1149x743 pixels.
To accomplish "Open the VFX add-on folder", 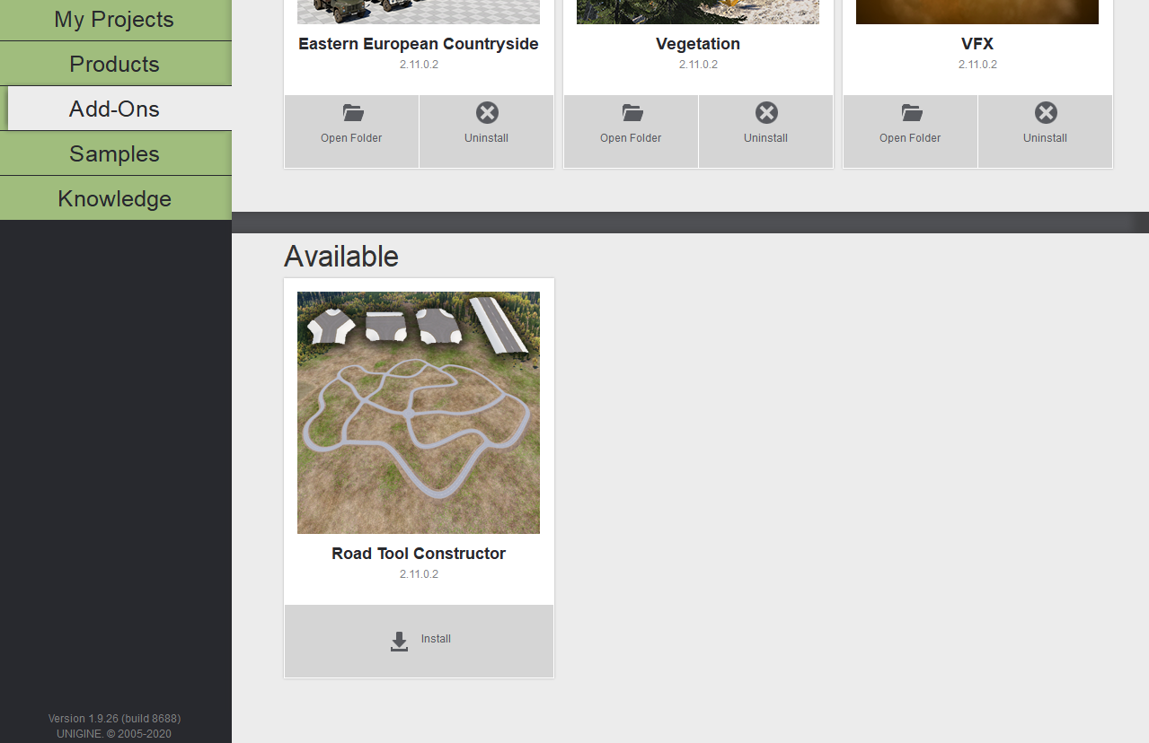I will click(910, 123).
